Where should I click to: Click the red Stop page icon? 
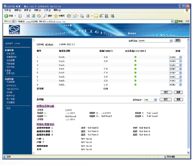(28, 16)
